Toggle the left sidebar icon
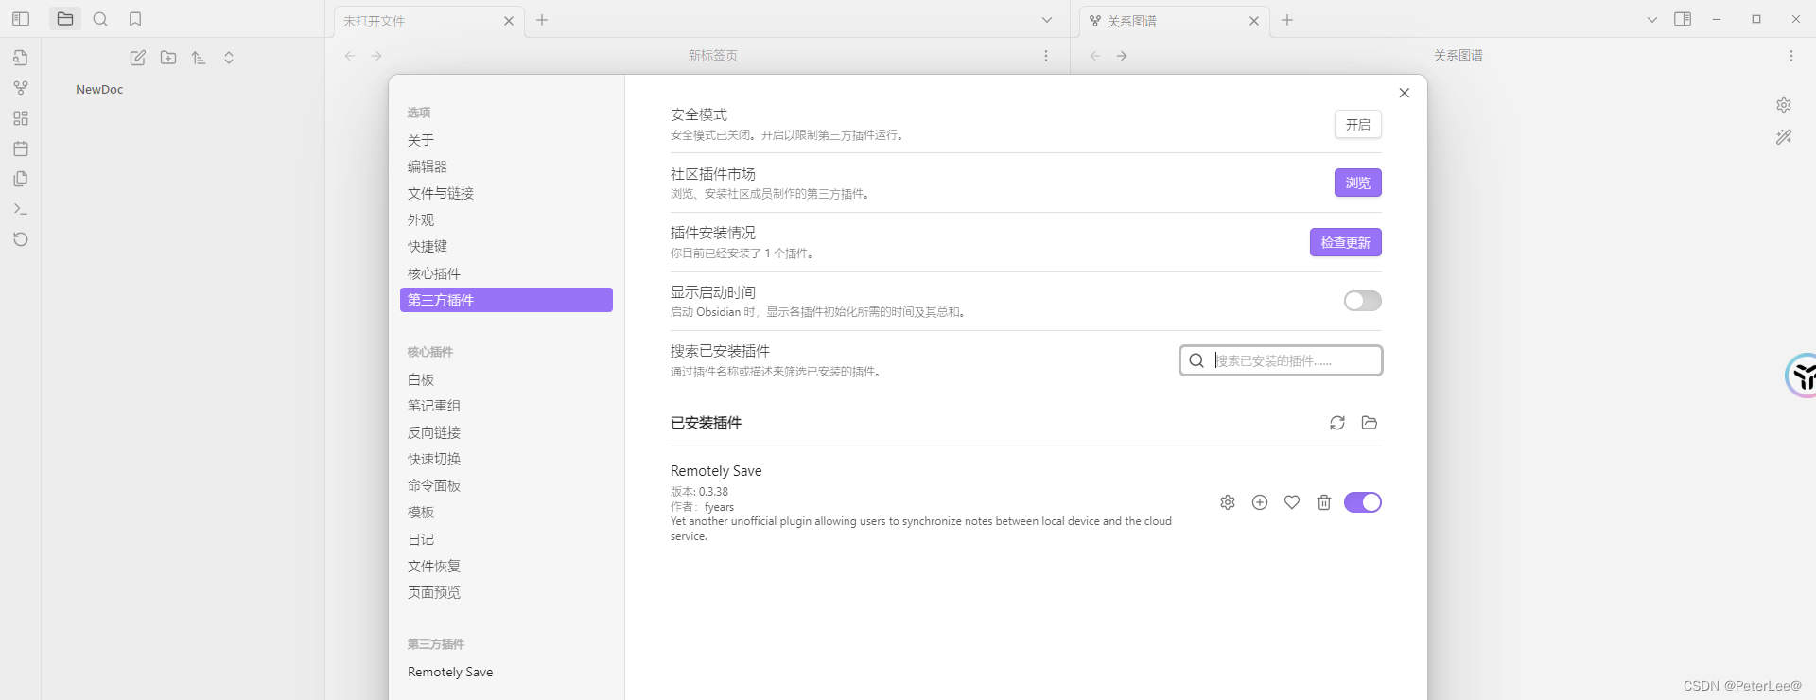The width and height of the screenshot is (1816, 700). coord(21,19)
